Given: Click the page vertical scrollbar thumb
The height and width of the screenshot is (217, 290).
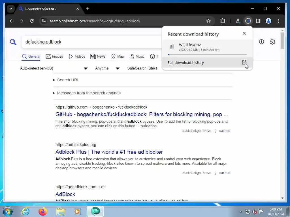Looking at the screenshot, I should [x=282, y=41].
